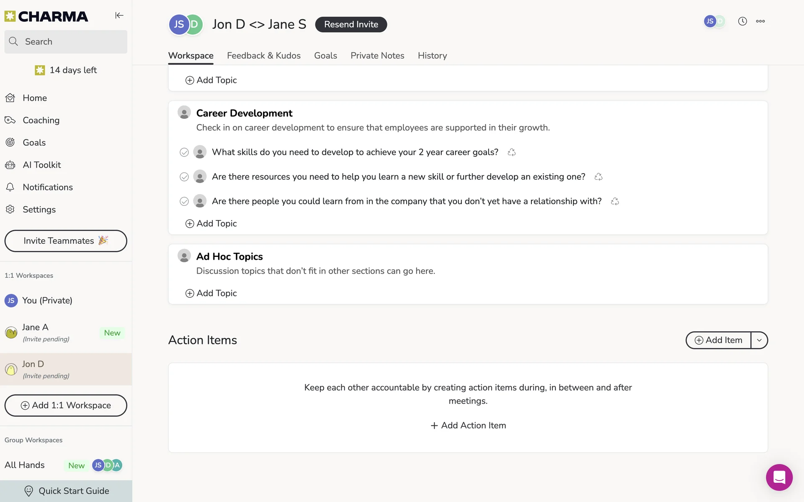Open the Private Notes tab
This screenshot has height=502, width=804.
377,56
